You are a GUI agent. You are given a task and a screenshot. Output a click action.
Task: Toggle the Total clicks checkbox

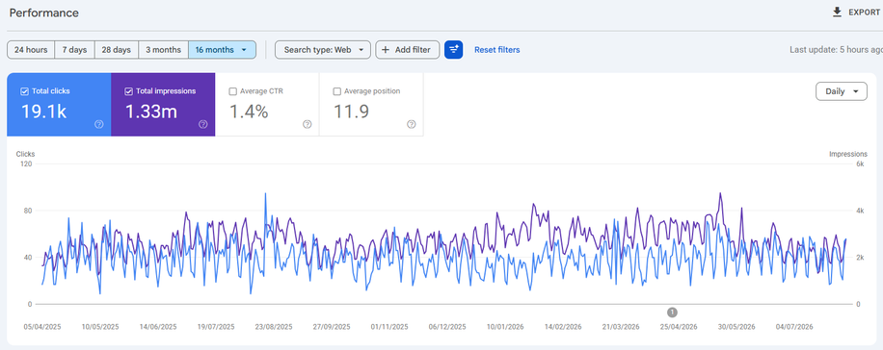(24, 91)
